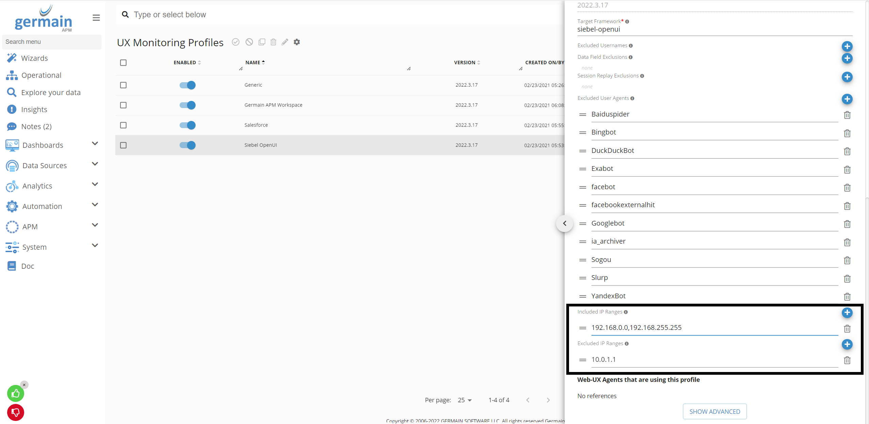Open the profiles settings gear icon
The width and height of the screenshot is (869, 424).
297,42
